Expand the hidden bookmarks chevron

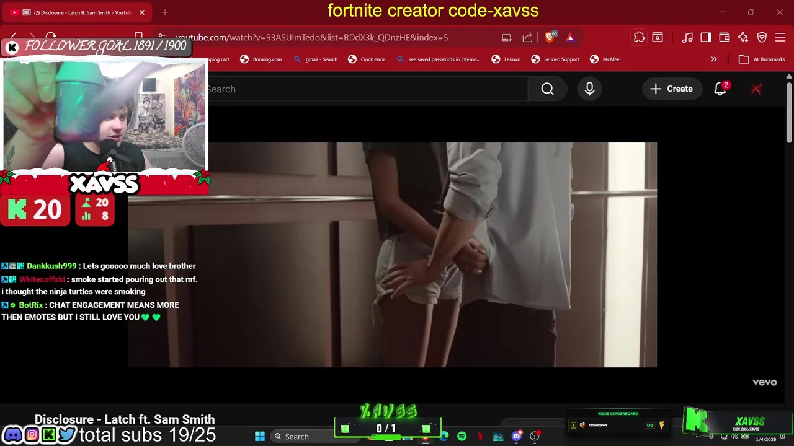tap(714, 59)
